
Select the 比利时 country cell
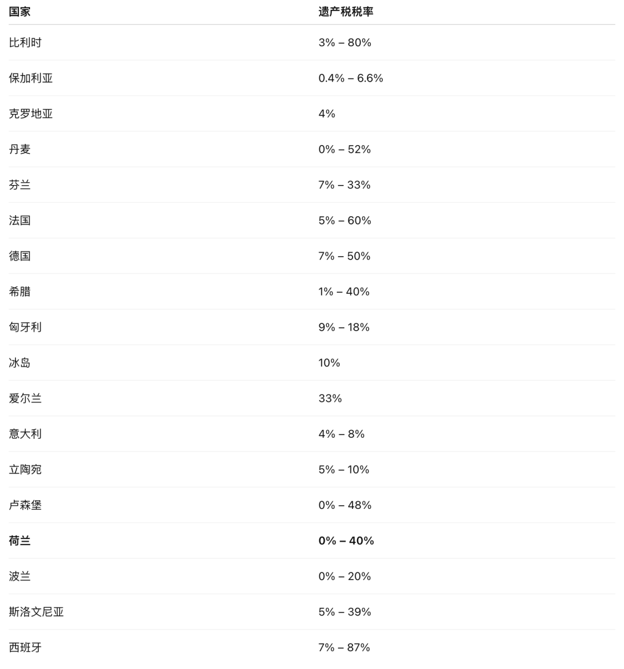pos(25,42)
